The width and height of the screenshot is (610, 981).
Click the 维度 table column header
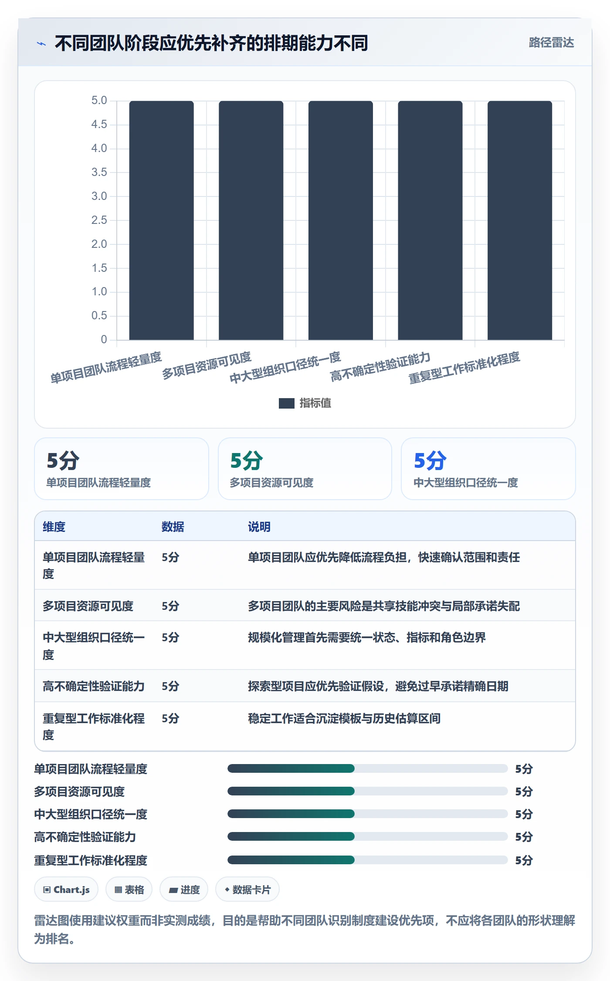[54, 527]
